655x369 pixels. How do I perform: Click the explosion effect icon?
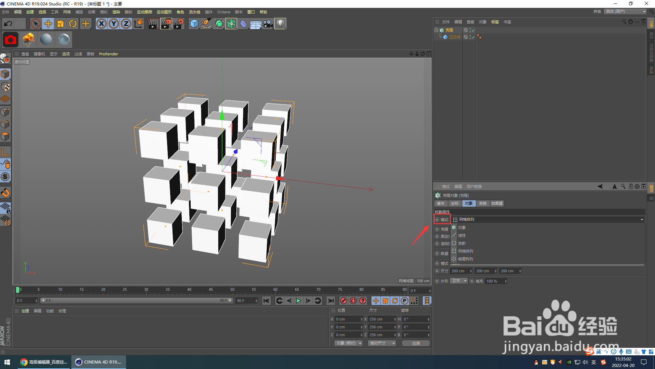[28, 40]
